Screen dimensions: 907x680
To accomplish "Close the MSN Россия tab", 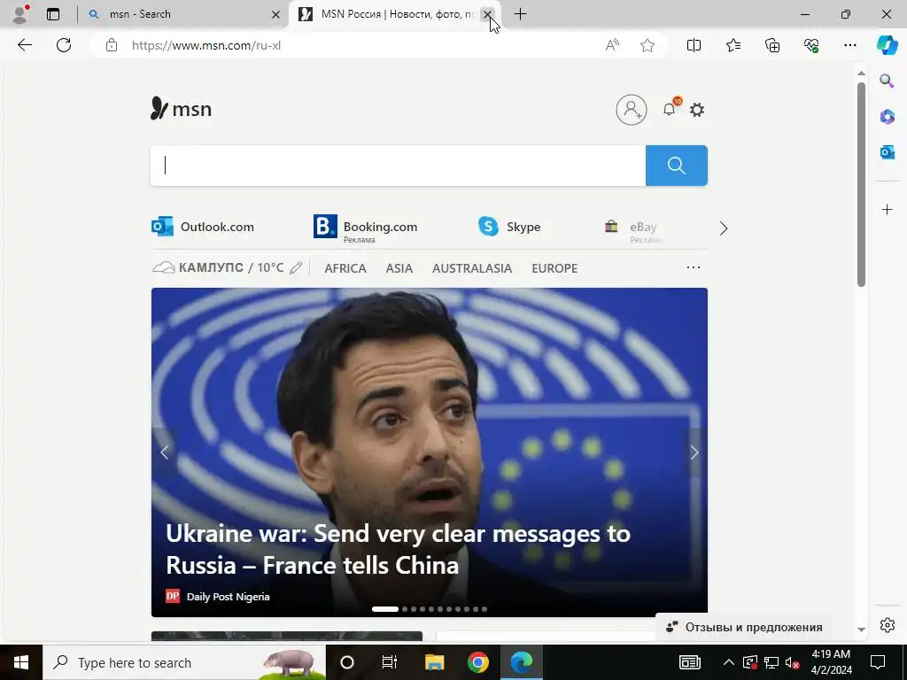I will [x=488, y=14].
